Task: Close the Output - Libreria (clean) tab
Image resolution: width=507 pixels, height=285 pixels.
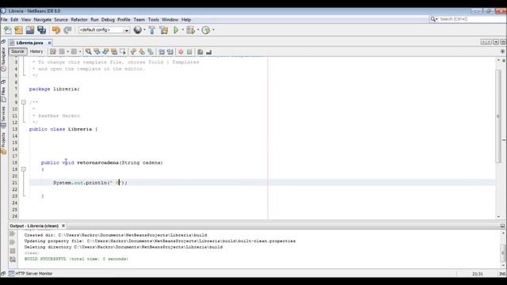Action: tap(63, 226)
